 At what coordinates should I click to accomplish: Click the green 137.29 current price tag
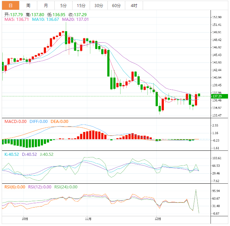[x=216, y=96]
